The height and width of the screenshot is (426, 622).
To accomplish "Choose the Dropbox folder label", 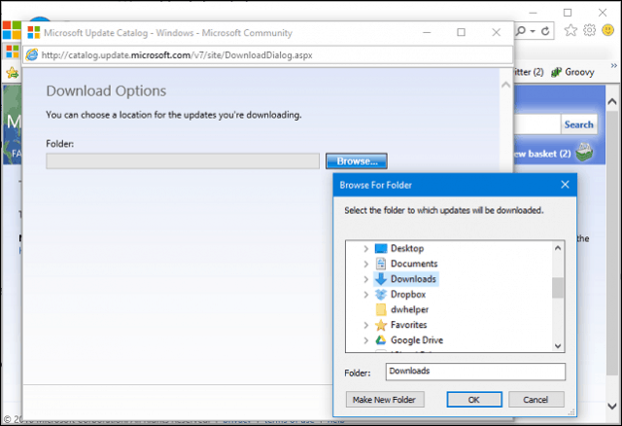I will pos(408,294).
